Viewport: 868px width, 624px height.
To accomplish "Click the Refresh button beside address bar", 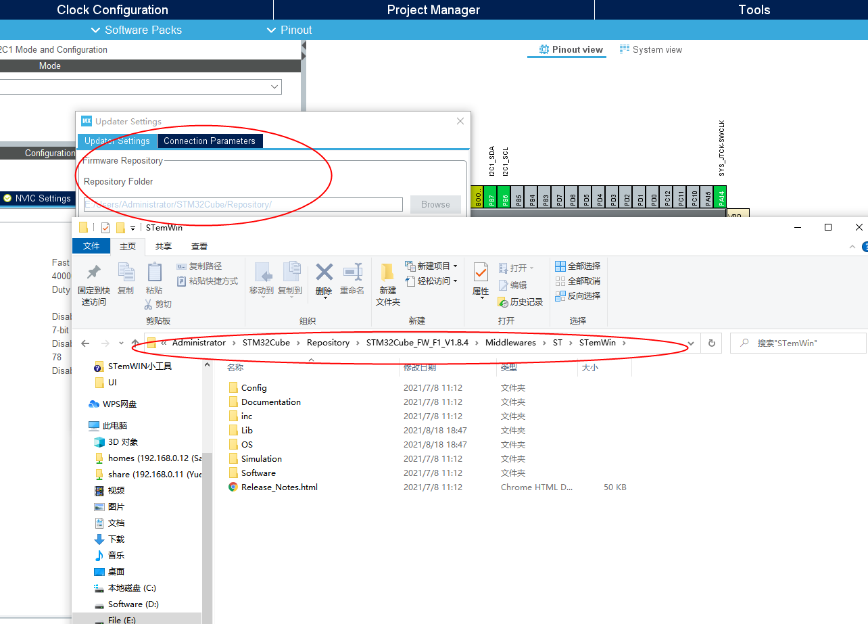I will pos(711,343).
